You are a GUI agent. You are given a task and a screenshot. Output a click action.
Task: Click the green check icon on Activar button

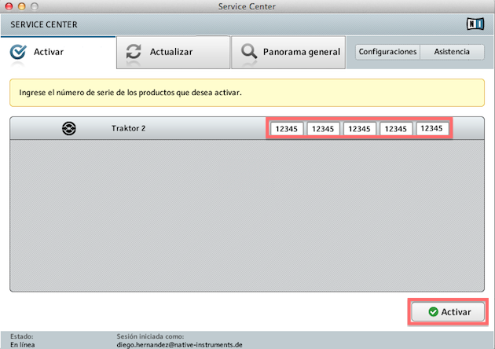(x=433, y=312)
